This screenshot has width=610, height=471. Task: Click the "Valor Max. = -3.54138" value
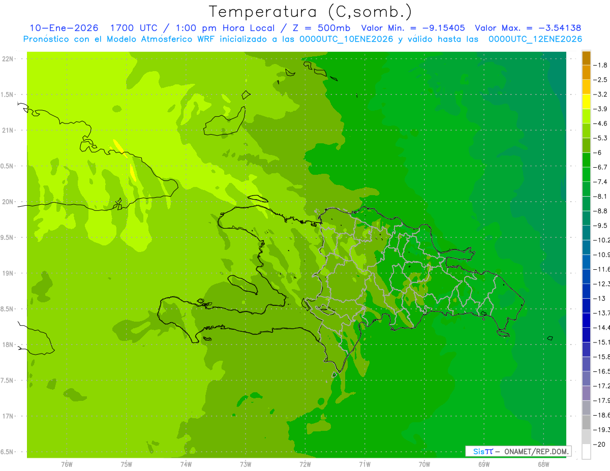[x=528, y=28]
